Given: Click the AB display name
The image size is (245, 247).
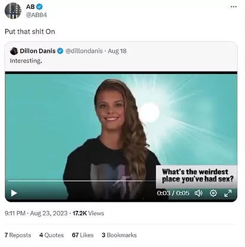Looking at the screenshot, I should tap(30, 7).
